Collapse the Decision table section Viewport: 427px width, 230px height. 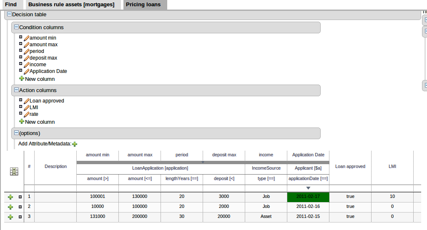pyautogui.click(x=9, y=14)
